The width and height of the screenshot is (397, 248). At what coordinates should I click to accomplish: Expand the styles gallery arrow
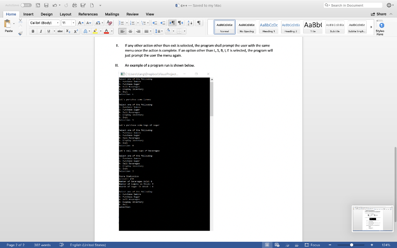(371, 27)
